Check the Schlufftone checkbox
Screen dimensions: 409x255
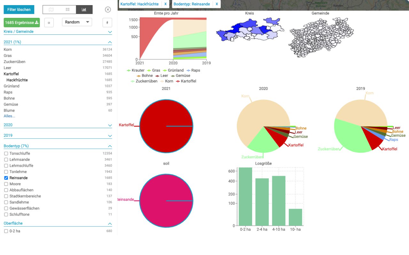pyautogui.click(x=6, y=215)
